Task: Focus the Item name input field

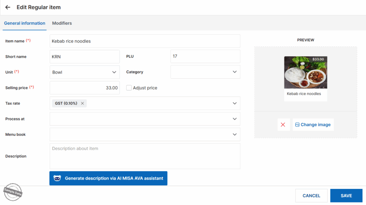Action: coord(145,41)
